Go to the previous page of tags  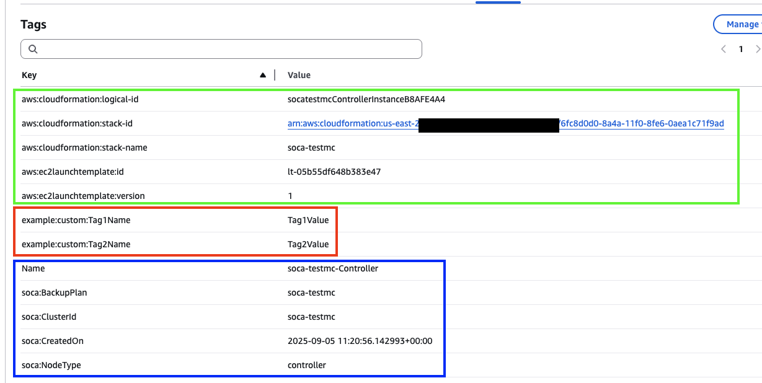pos(723,49)
